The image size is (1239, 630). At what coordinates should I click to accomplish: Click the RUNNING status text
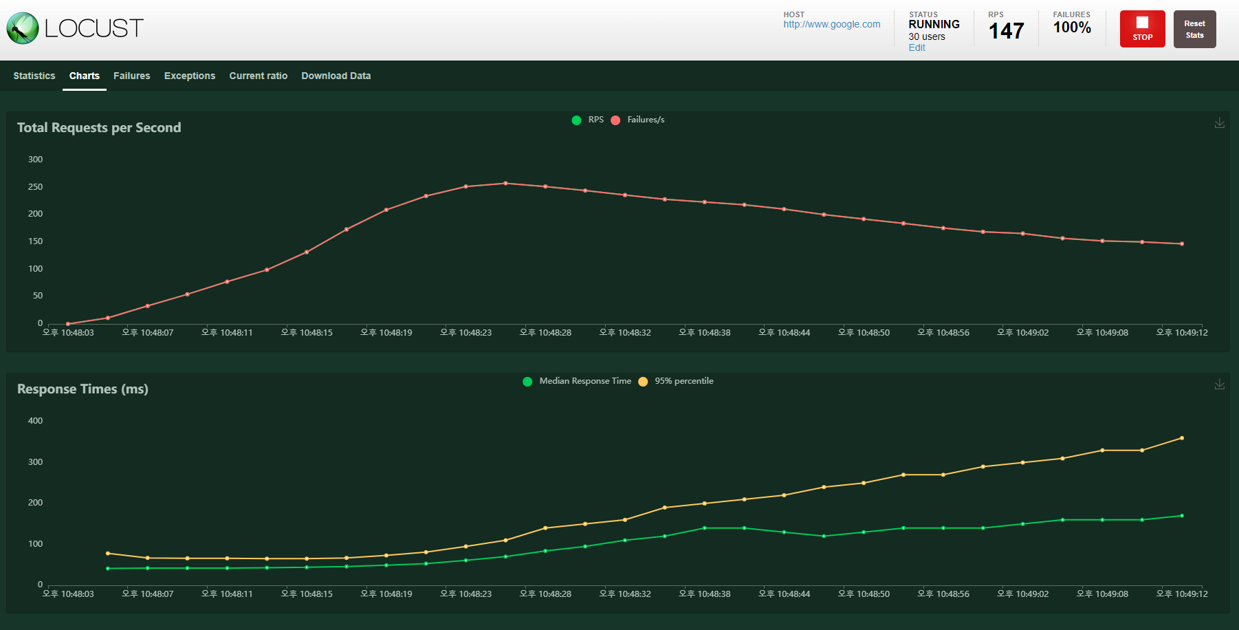tap(934, 24)
